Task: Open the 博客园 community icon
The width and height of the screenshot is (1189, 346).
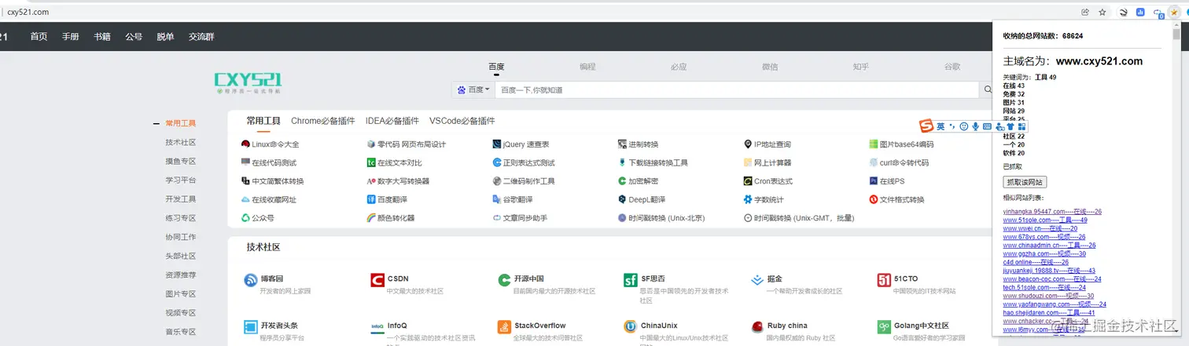Action: click(250, 280)
